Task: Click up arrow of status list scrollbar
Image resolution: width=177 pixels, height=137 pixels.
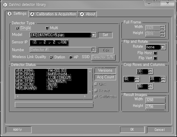Action: click(90, 71)
